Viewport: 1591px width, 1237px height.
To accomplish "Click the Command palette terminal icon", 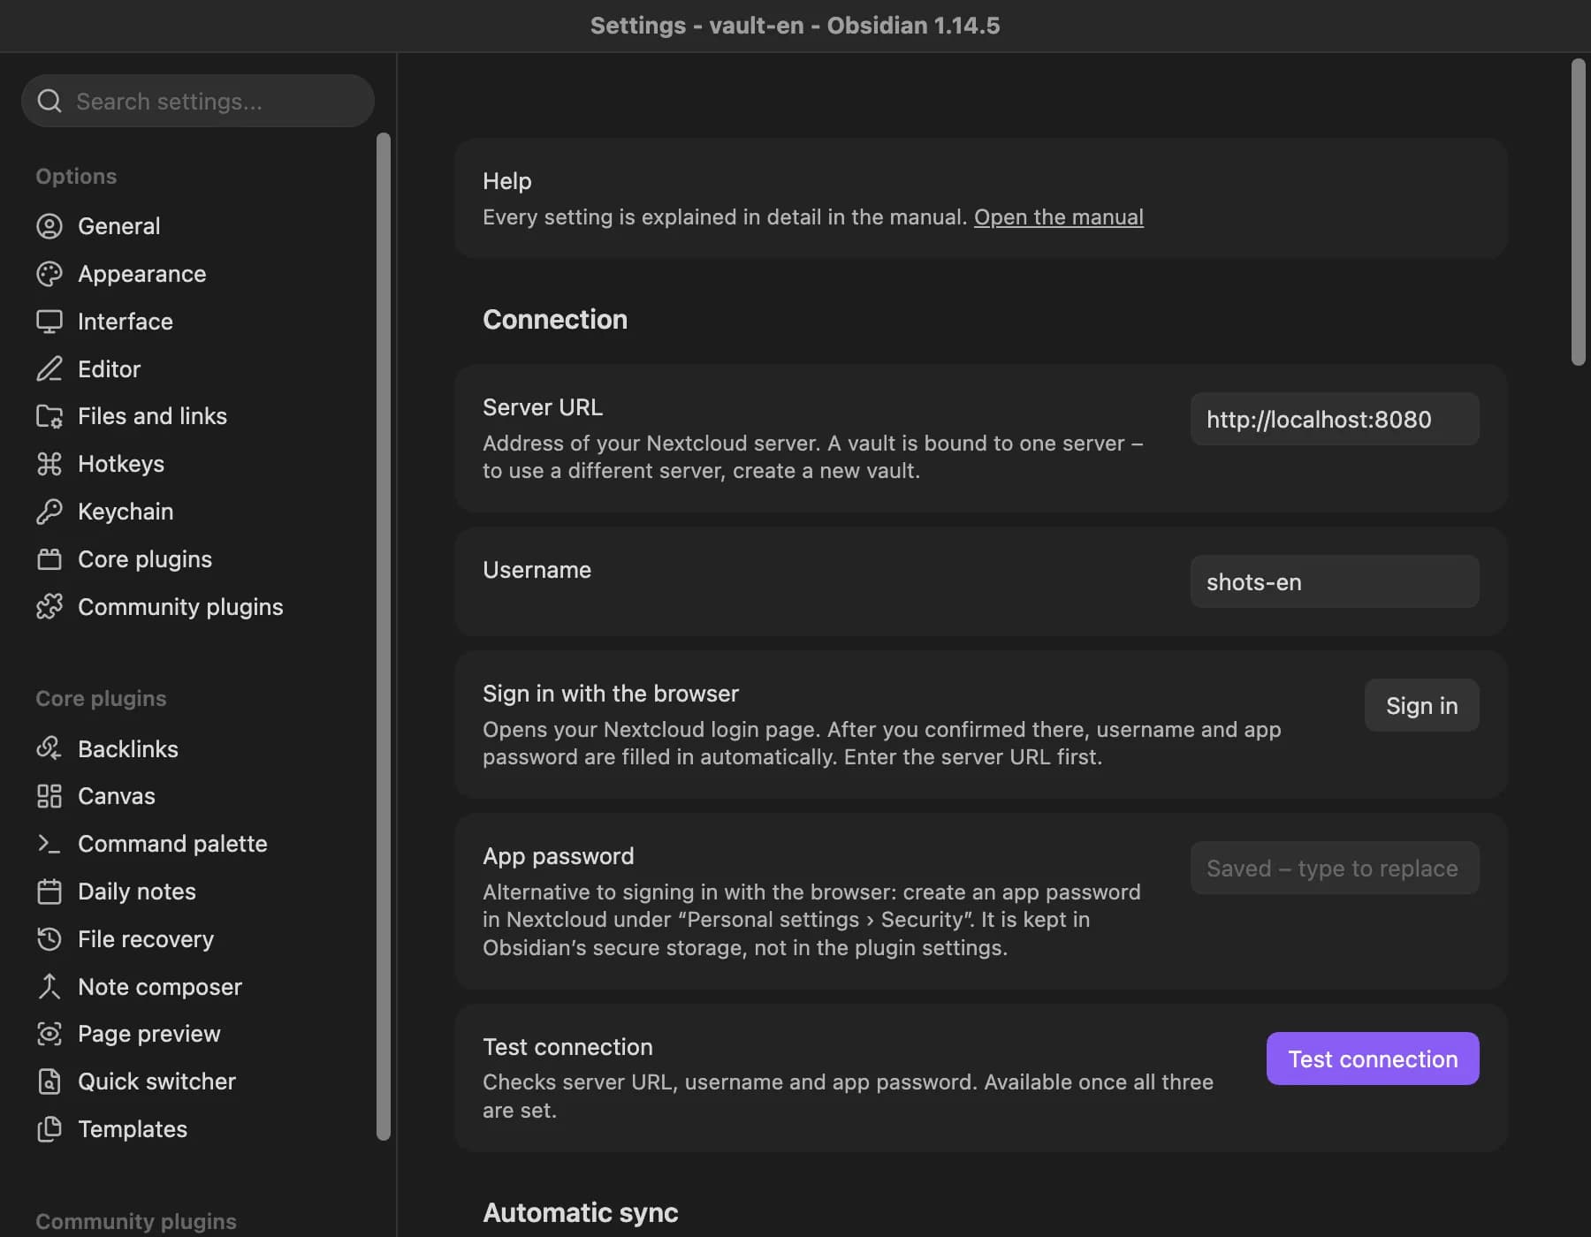I will [49, 844].
